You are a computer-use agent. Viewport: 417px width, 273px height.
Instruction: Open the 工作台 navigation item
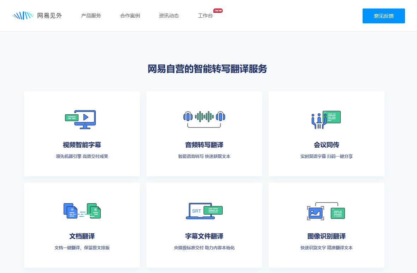(x=205, y=16)
